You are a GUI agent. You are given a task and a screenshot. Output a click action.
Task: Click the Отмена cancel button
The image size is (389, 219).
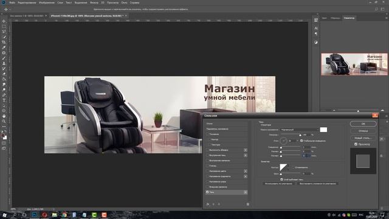pyautogui.click(x=363, y=131)
